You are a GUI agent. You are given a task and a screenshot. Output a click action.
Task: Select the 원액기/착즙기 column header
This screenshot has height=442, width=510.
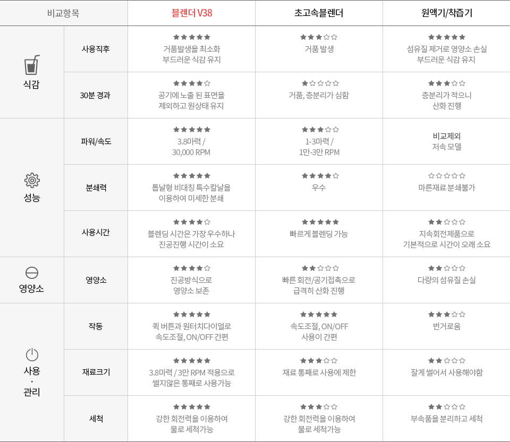[447, 13]
